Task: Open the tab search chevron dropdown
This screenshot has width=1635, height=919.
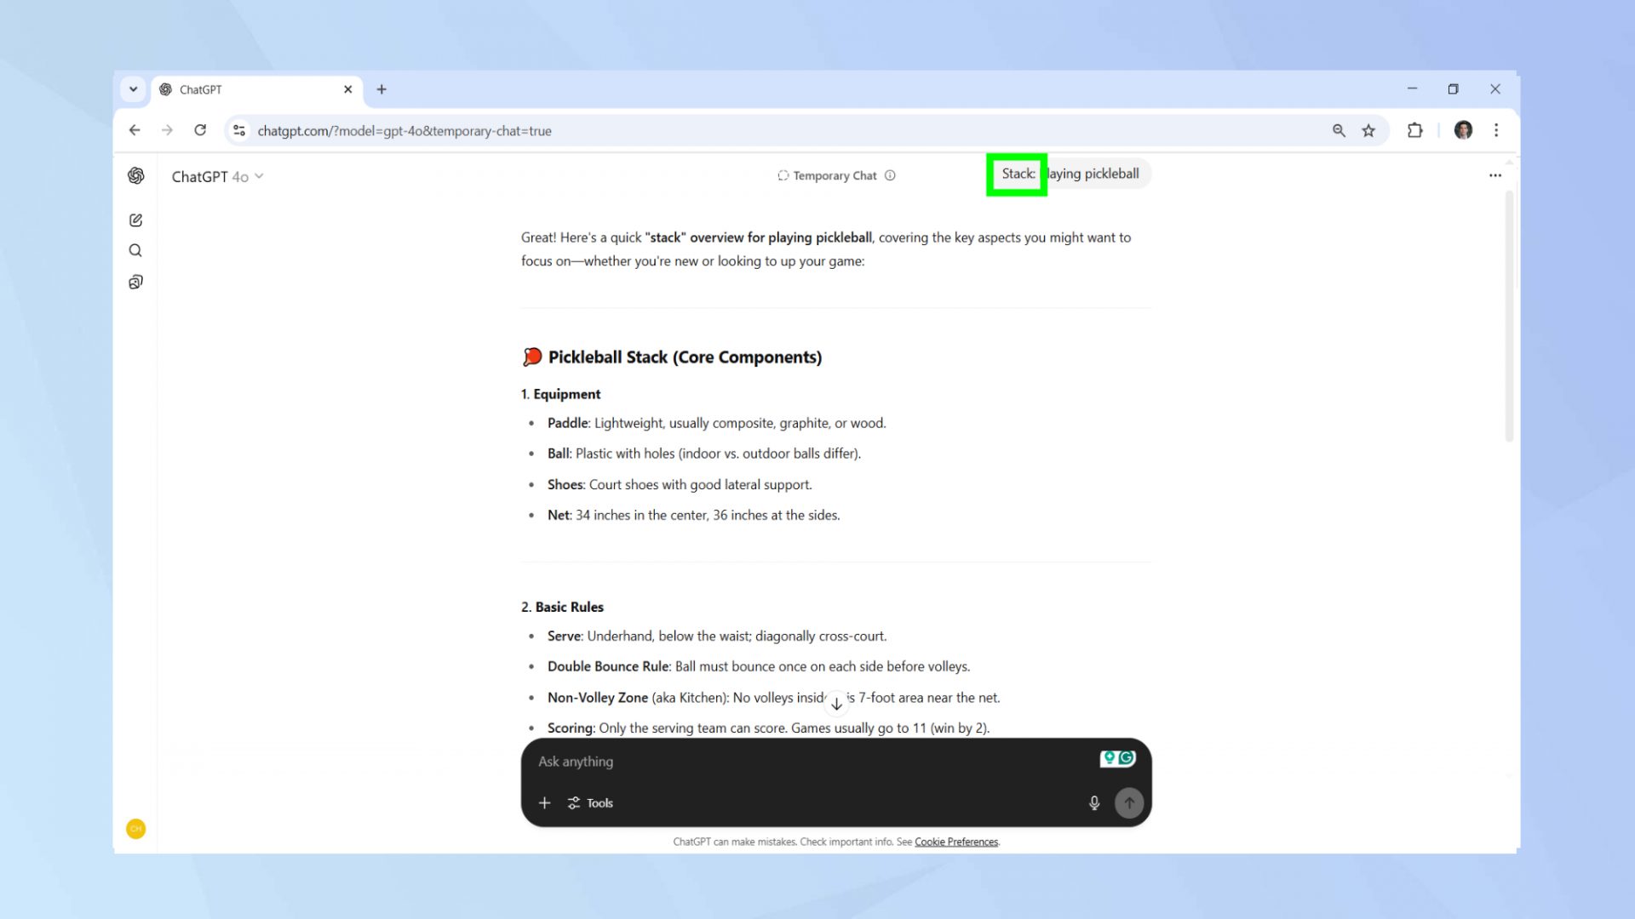Action: point(133,89)
